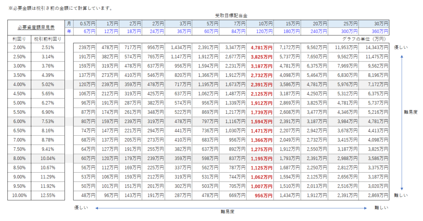Click the 必要資産額早見表 title cell
423x221 pixels.
pyautogui.click(x=35, y=27)
